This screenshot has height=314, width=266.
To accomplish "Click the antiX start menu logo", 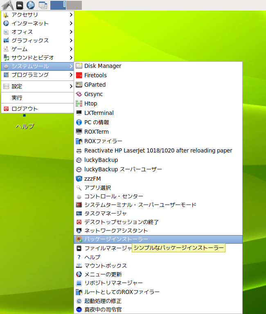I will click(x=8, y=5).
